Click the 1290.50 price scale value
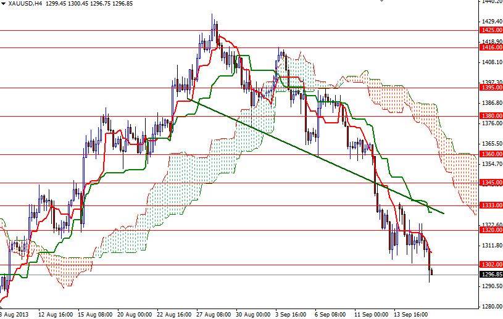This screenshot has height=319, width=503. (x=492, y=286)
